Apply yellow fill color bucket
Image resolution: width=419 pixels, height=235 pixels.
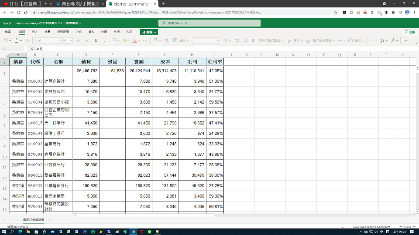[124, 40]
